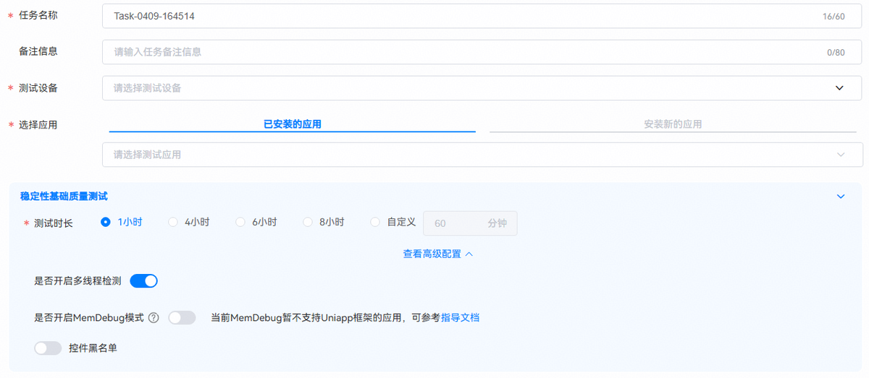869x378 pixels.
Task: Click the MemDebug help question mark icon
Action: (x=154, y=318)
